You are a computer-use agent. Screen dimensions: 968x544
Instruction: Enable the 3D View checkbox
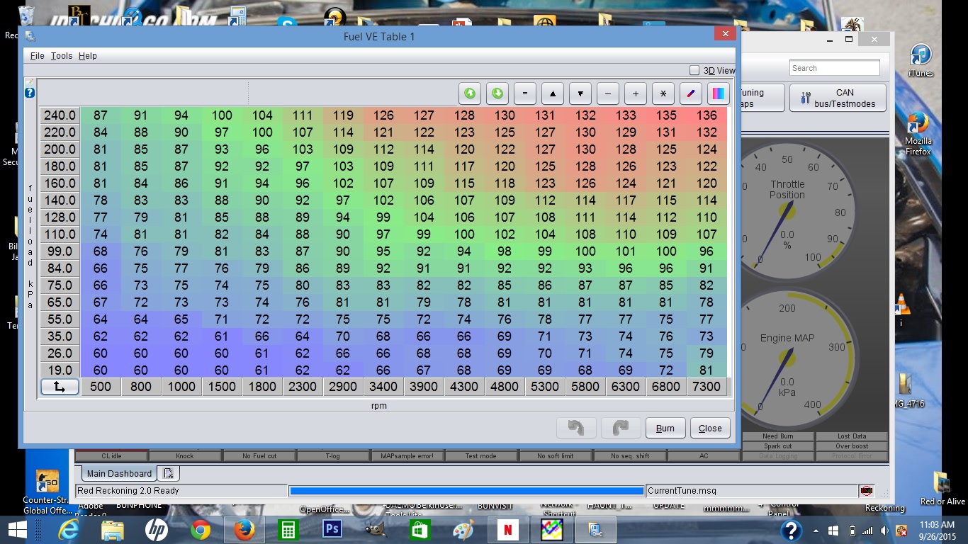click(x=694, y=71)
